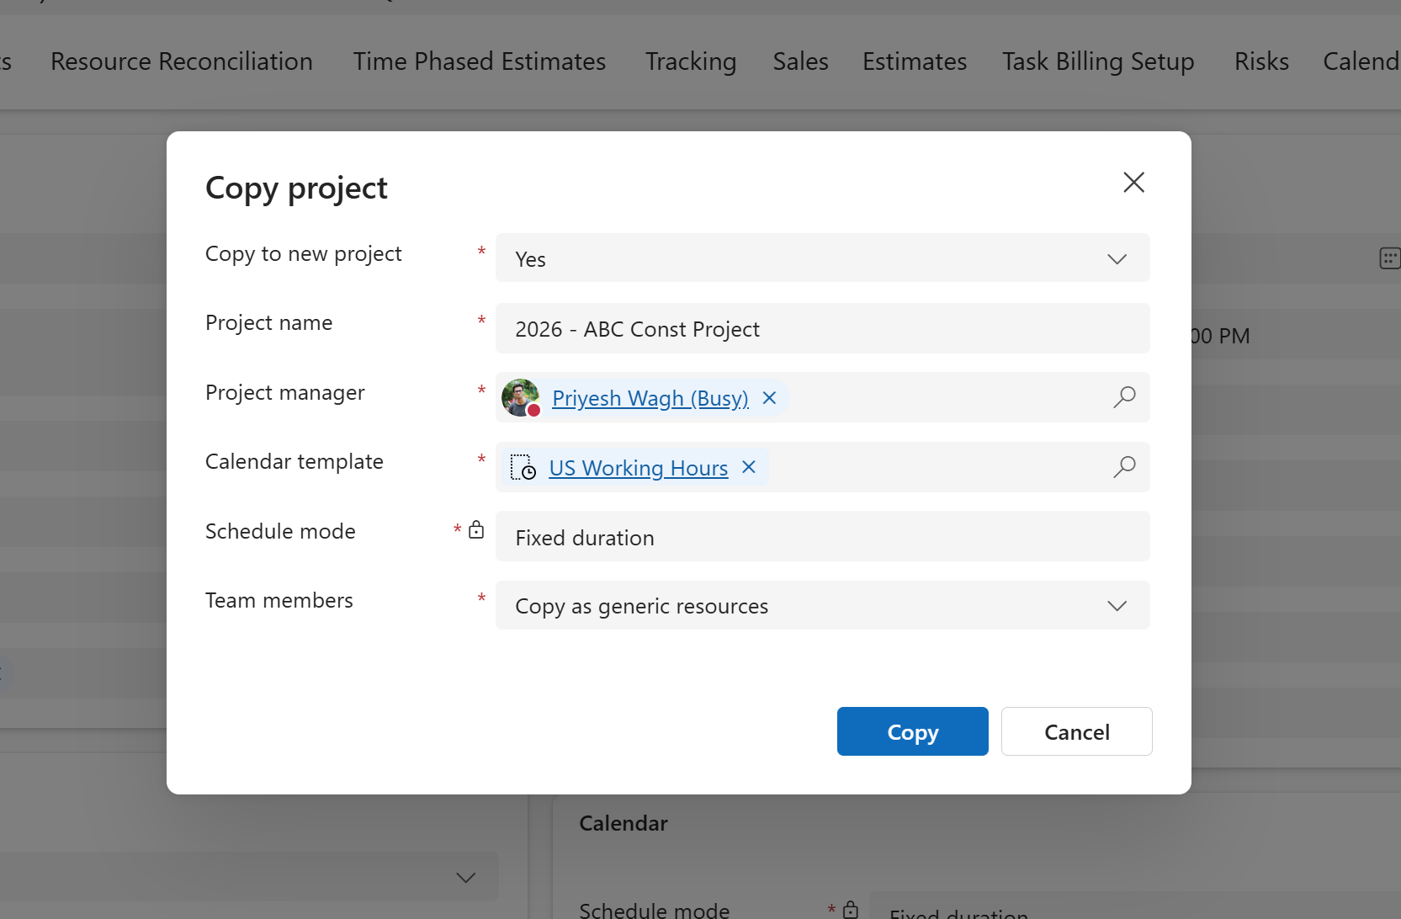Expand the collapsed dropdown below the dialog

[x=465, y=877]
